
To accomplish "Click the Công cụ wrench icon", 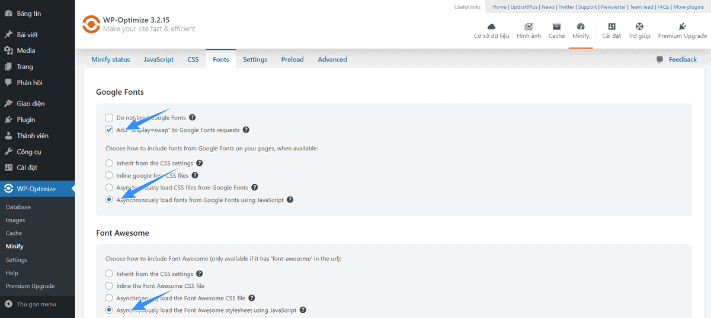I will [8, 152].
